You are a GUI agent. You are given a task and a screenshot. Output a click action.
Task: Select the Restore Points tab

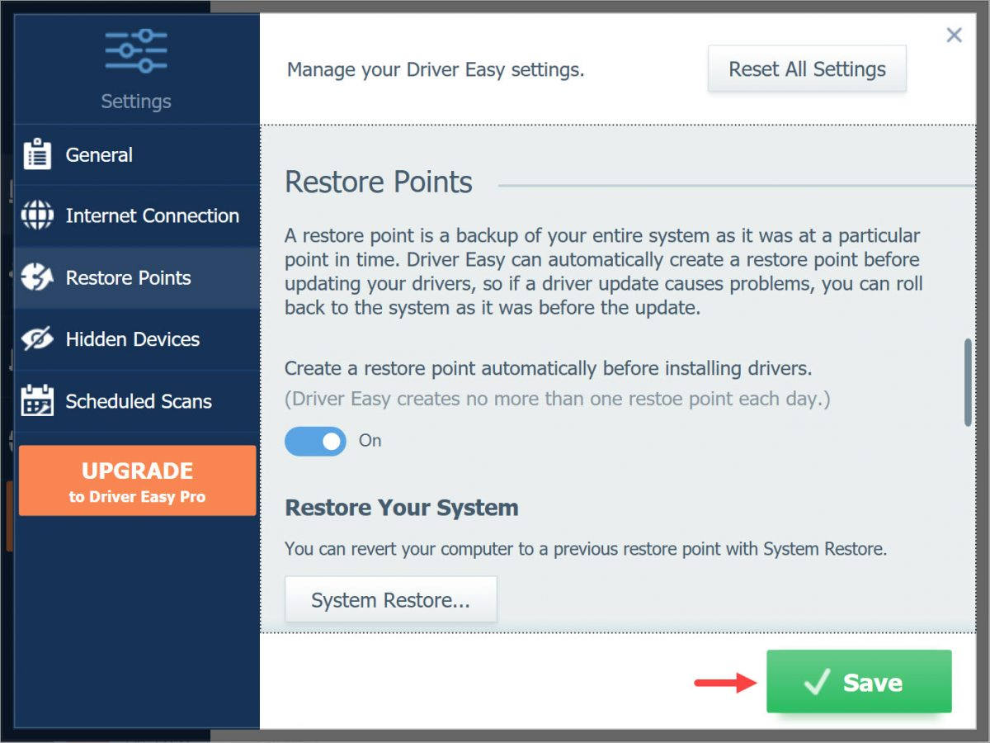click(137, 277)
